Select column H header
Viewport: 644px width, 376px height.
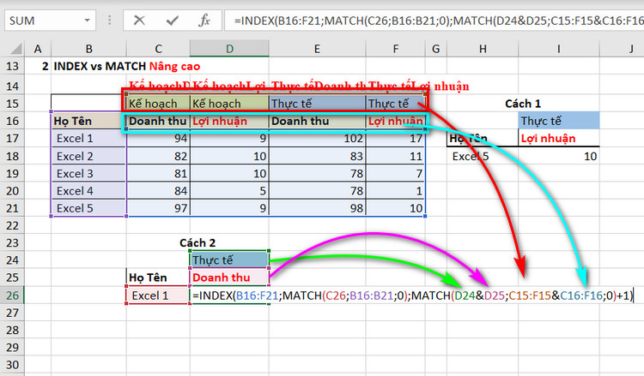pyautogui.click(x=483, y=49)
